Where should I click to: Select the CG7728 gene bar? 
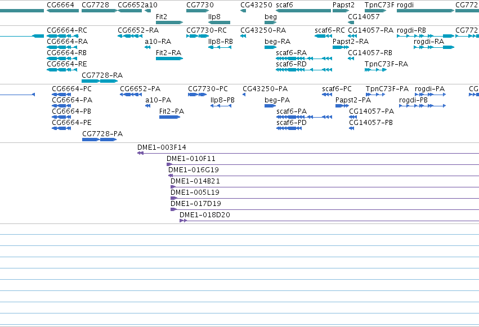coord(100,11)
